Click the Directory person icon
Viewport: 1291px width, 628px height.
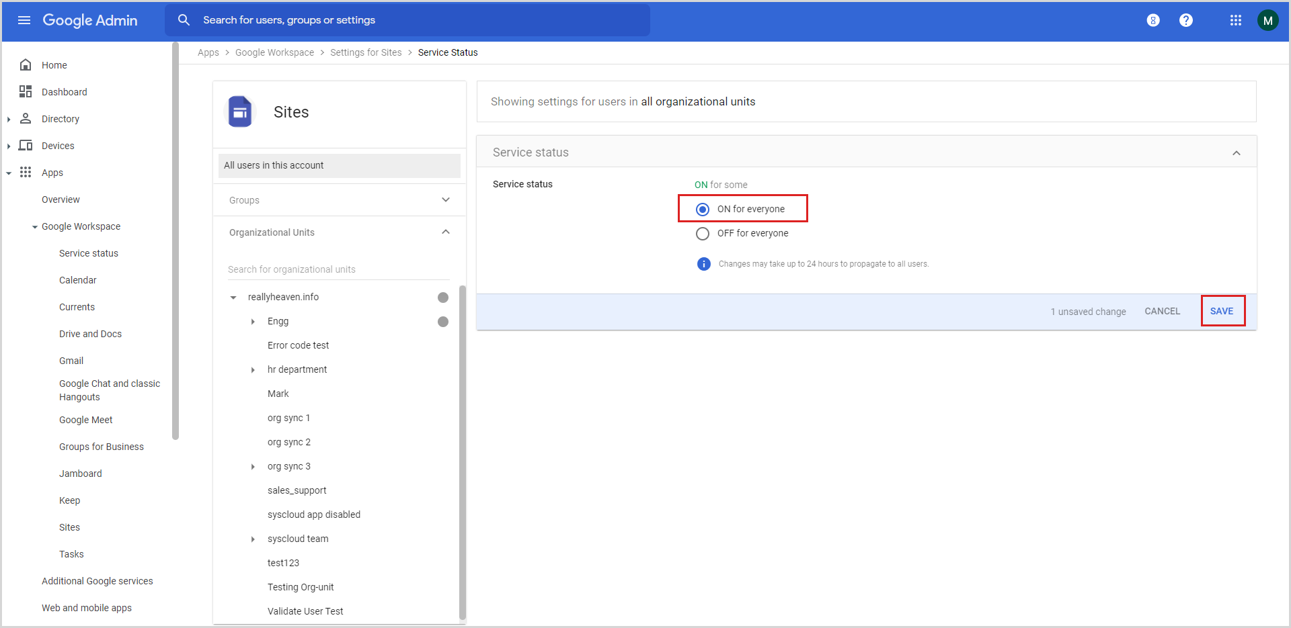pyautogui.click(x=26, y=118)
